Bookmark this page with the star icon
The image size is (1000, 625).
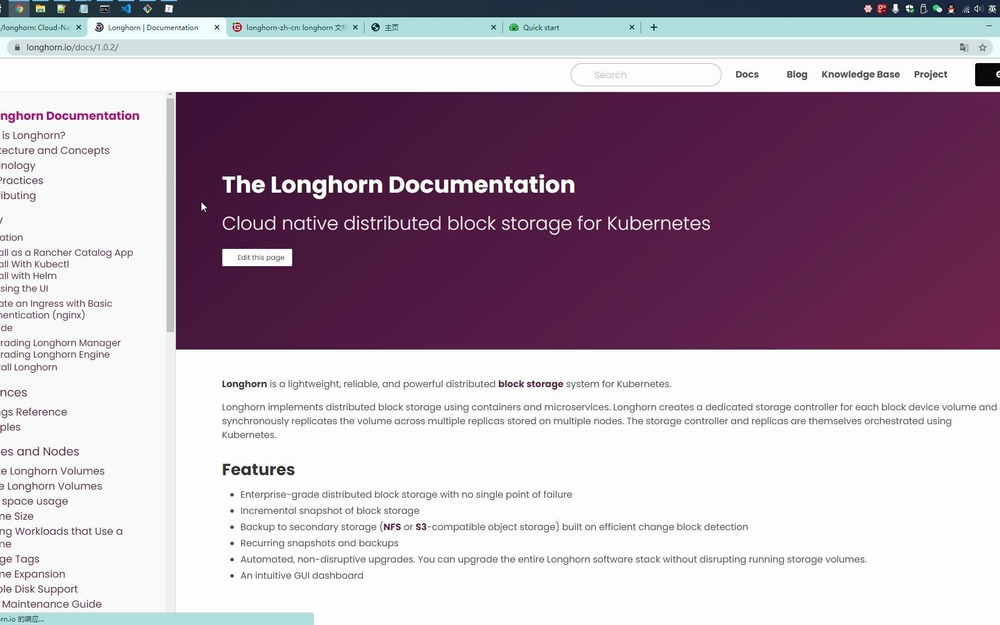982,47
